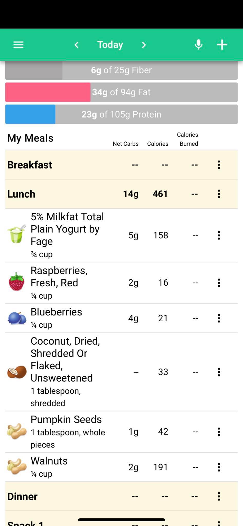Select the Lunch meal header
This screenshot has height=526, width=243.
pyautogui.click(x=122, y=194)
